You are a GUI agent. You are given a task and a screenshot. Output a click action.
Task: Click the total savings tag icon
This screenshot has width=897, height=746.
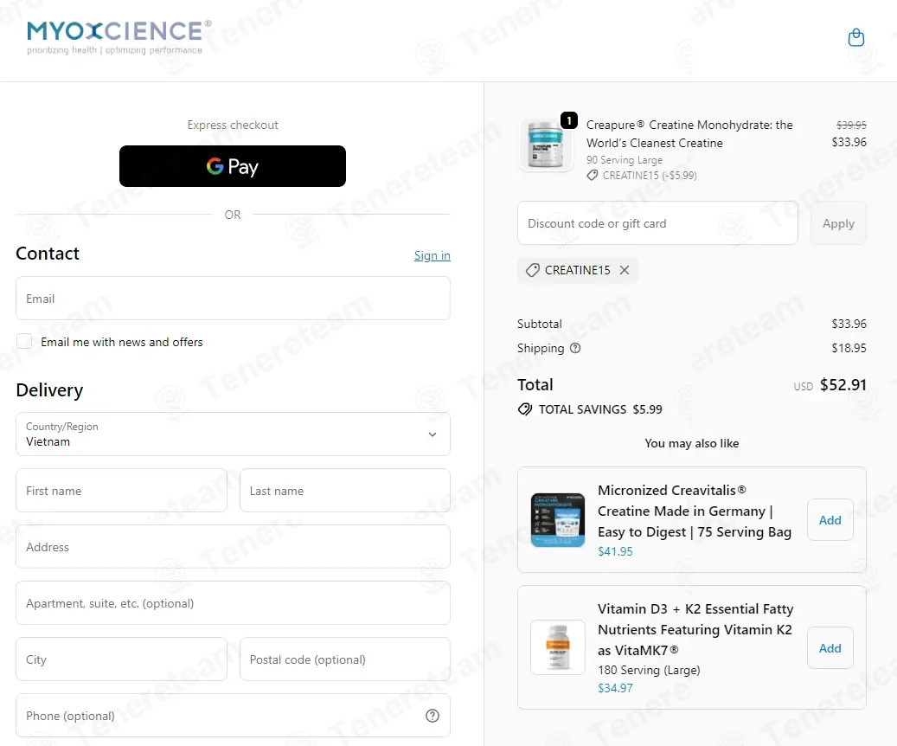[524, 409]
